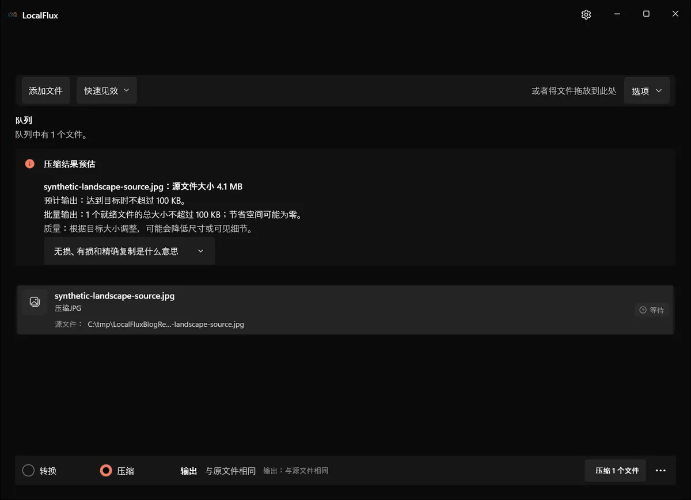Minimize the LocalFlux window
Viewport: 691px width, 500px height.
[617, 14]
